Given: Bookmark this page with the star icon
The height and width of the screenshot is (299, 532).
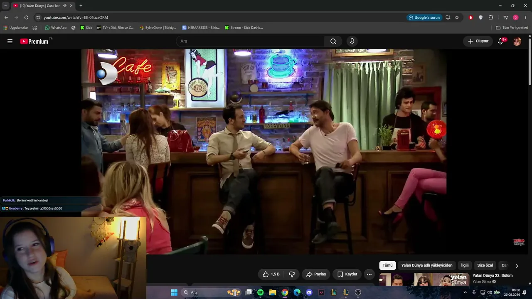Looking at the screenshot, I should [x=457, y=17].
